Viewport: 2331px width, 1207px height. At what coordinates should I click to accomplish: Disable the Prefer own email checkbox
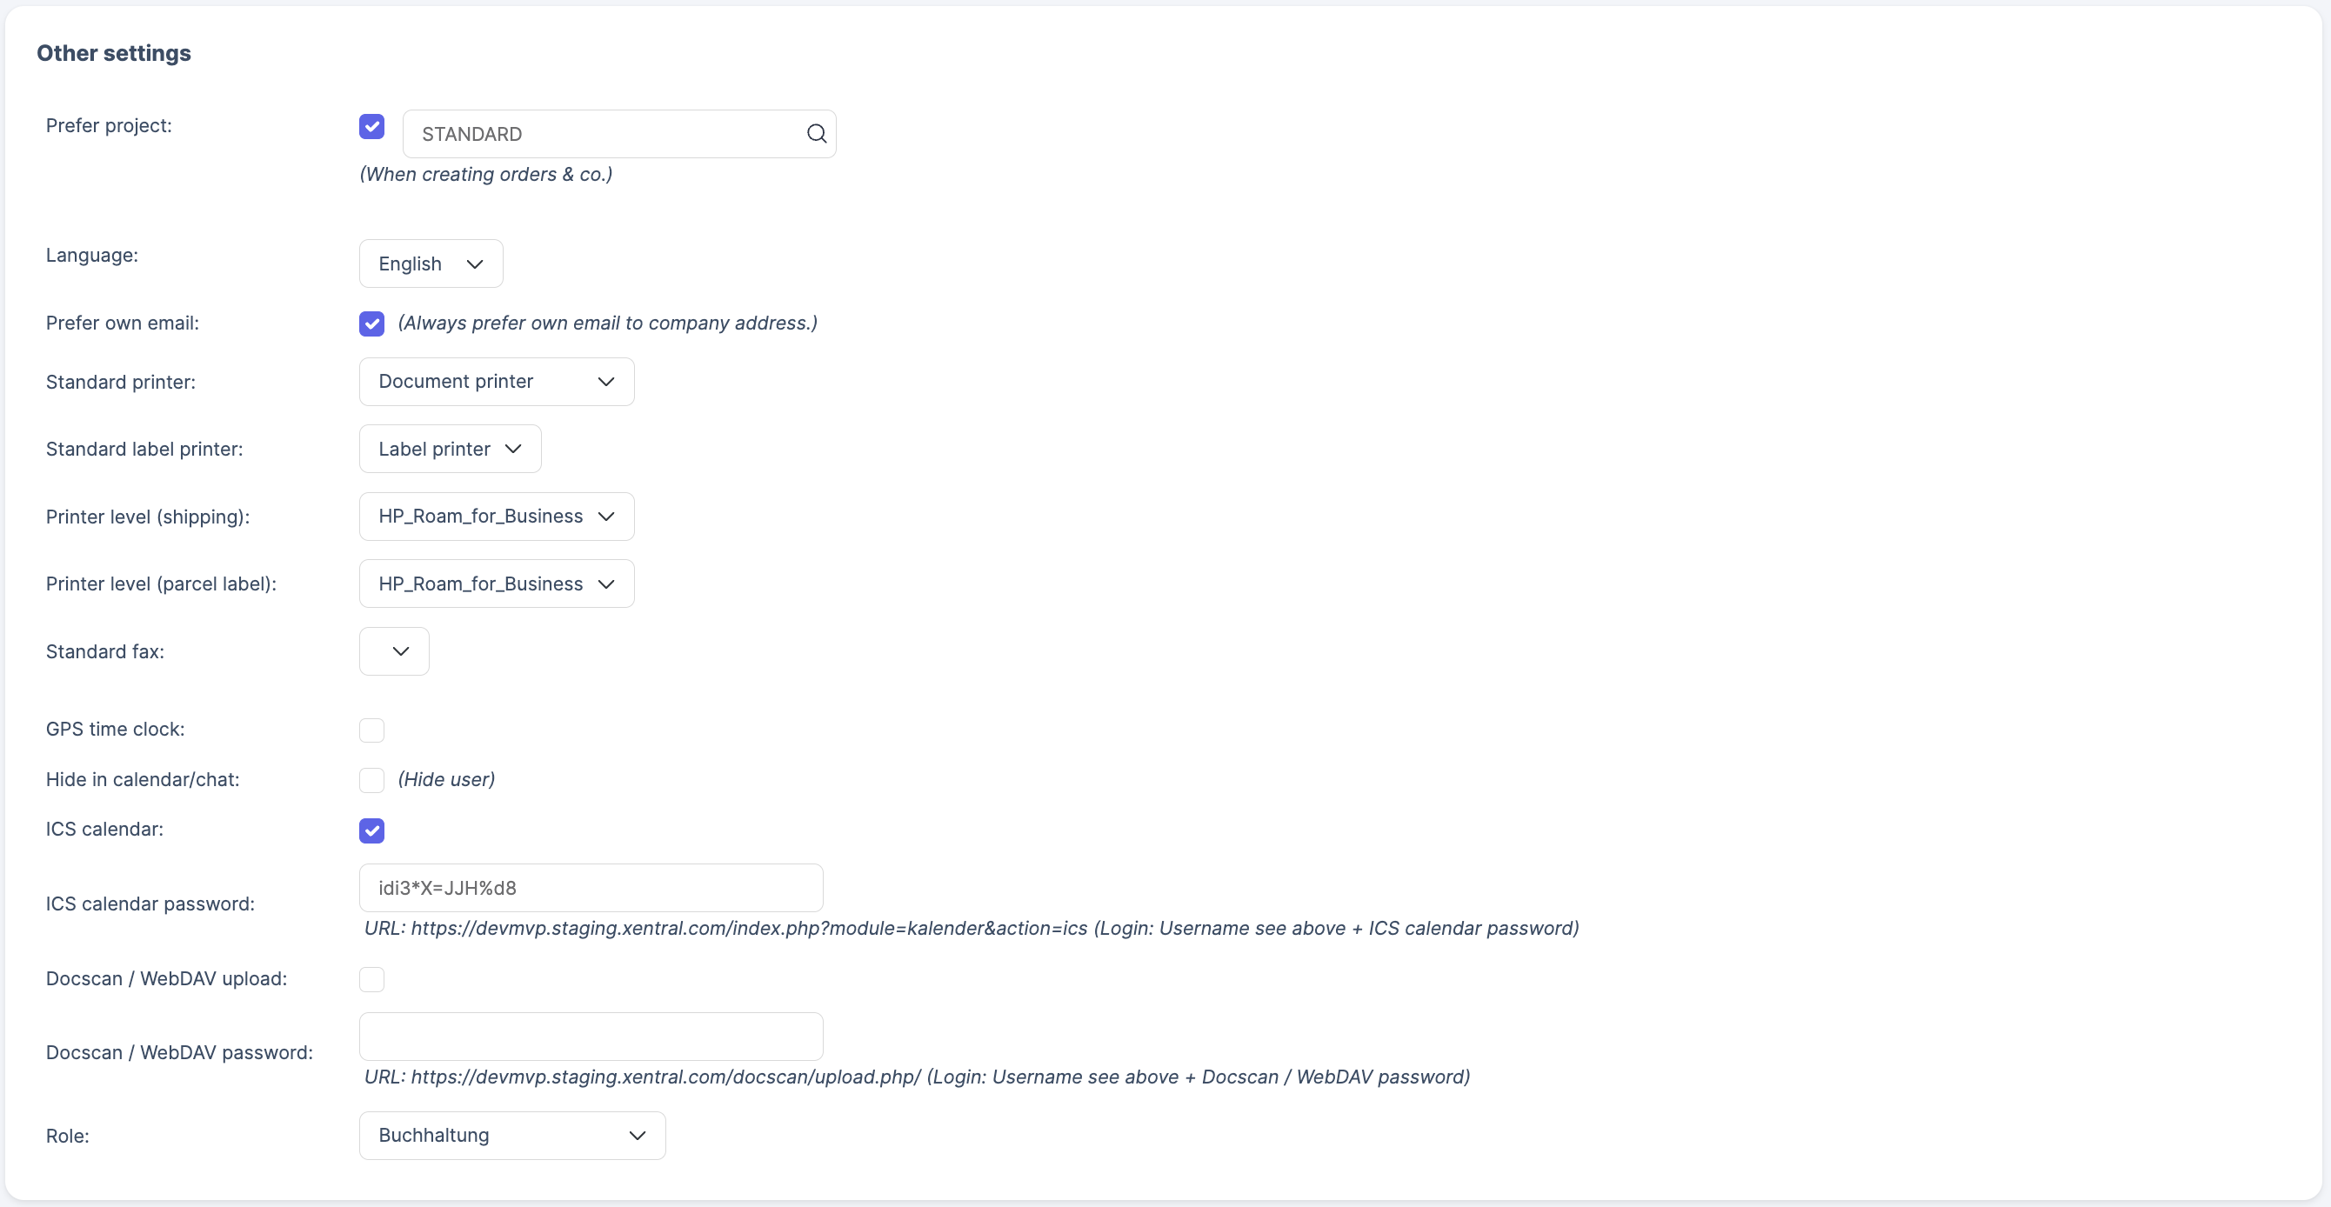(371, 323)
